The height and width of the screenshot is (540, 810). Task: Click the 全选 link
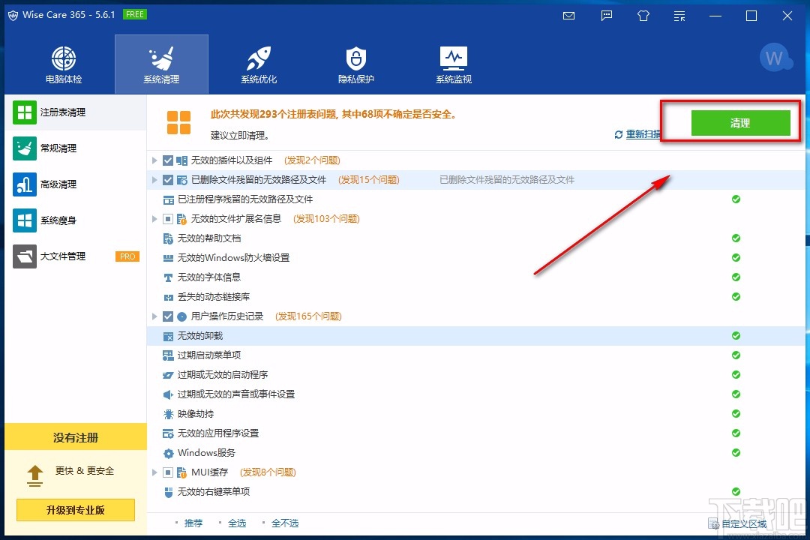tap(237, 523)
